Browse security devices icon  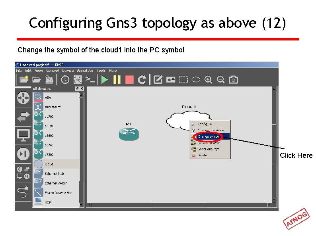(x=23, y=154)
